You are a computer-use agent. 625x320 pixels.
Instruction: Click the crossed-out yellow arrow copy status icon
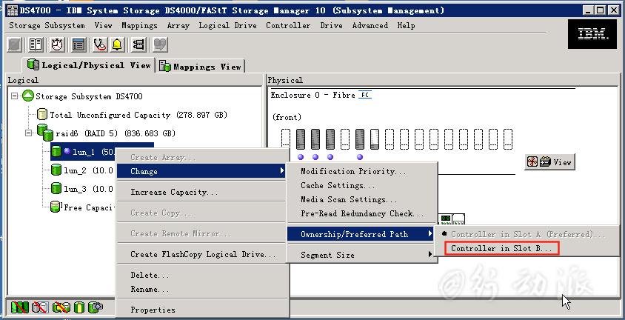tap(61, 307)
